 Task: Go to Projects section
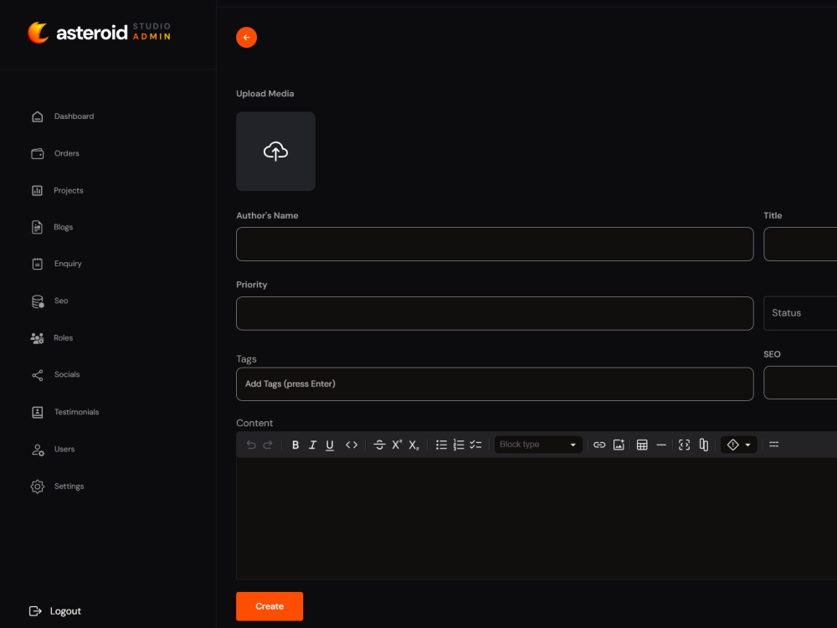tap(57, 191)
